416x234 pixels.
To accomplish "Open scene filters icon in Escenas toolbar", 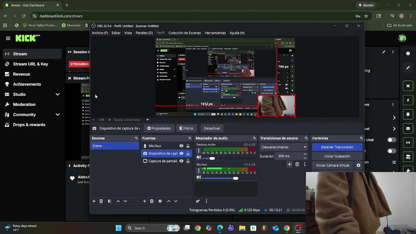I will 110,201.
